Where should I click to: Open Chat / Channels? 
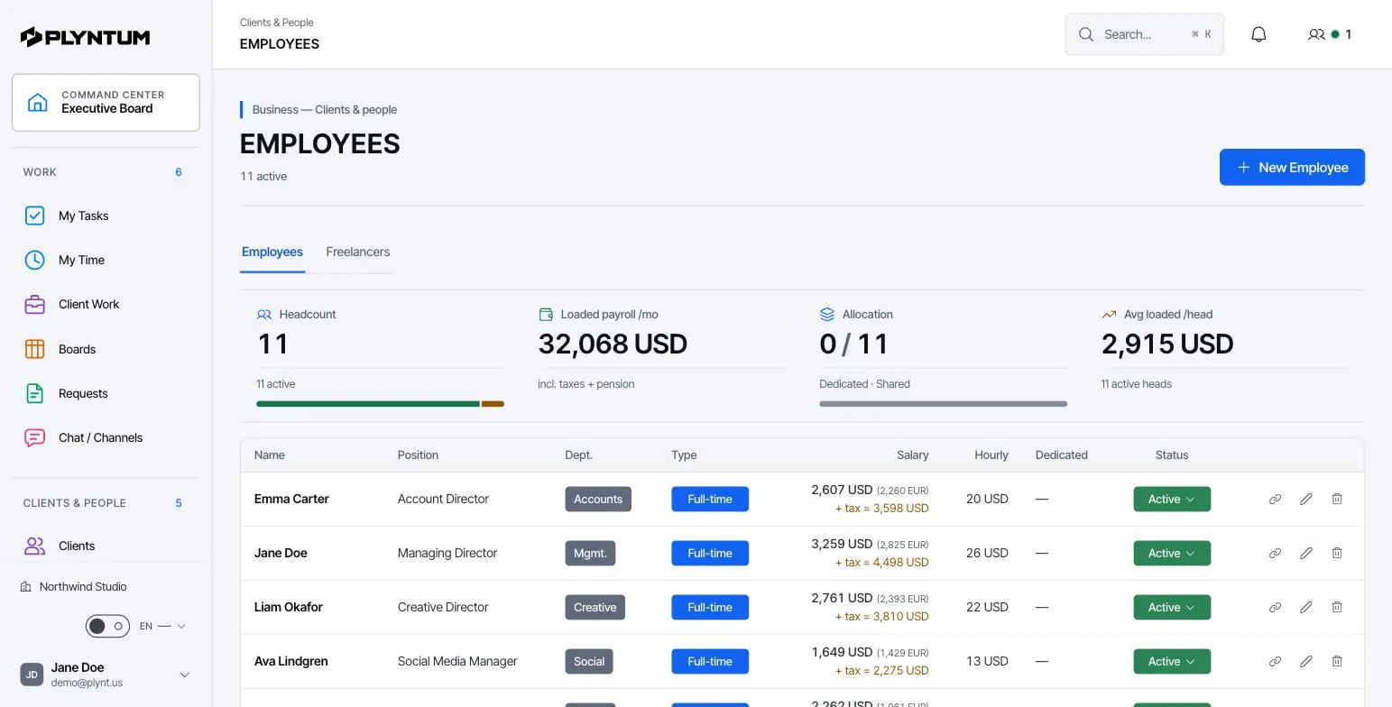point(106,437)
